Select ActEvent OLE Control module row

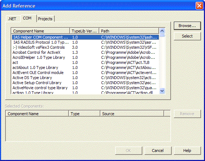85,73
